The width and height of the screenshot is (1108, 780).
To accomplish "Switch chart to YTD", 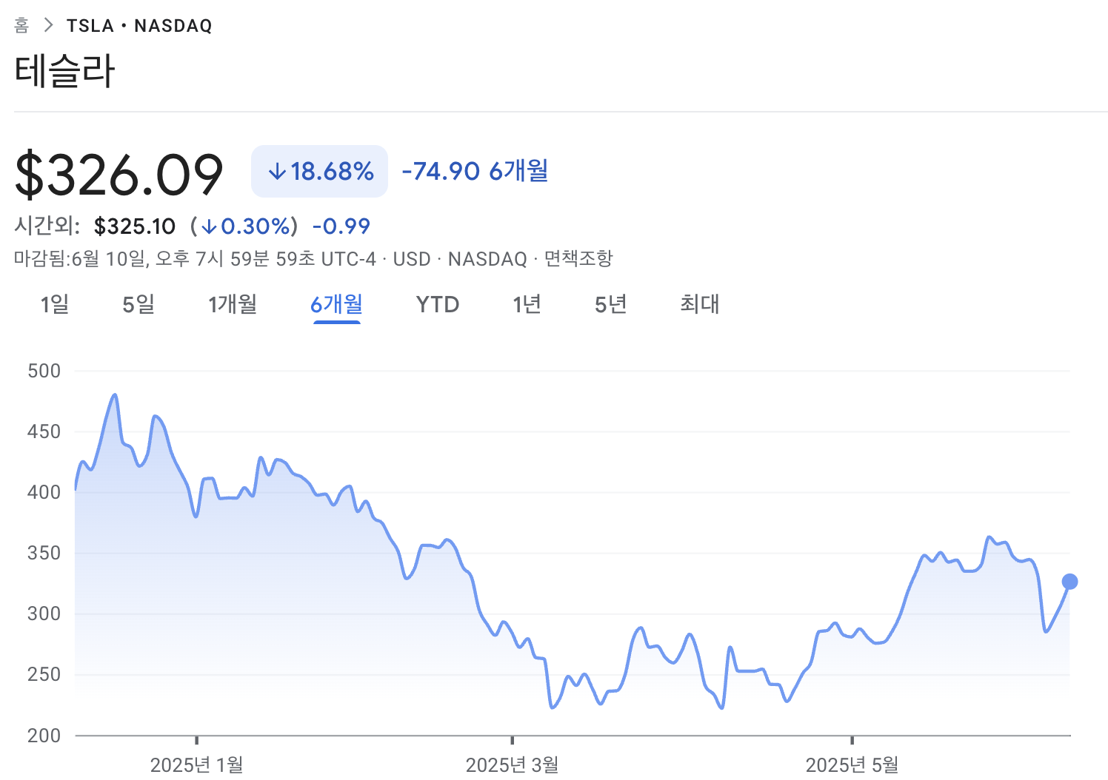I will coord(438,304).
